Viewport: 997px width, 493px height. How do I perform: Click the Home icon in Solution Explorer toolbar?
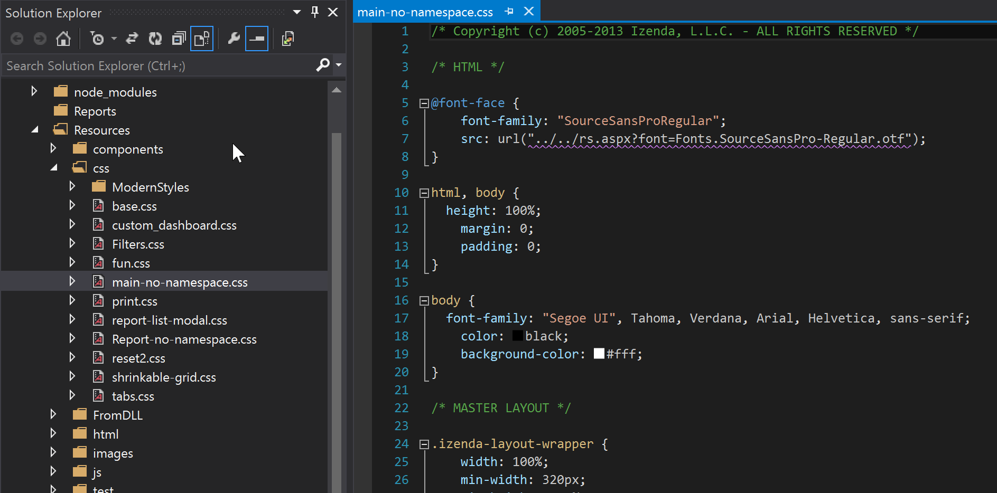point(63,39)
